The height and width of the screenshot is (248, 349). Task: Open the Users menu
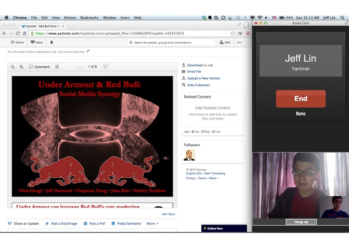125,18
